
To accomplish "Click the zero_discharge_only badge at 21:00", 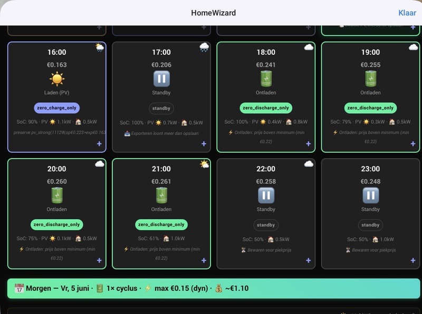I will click(161, 224).
